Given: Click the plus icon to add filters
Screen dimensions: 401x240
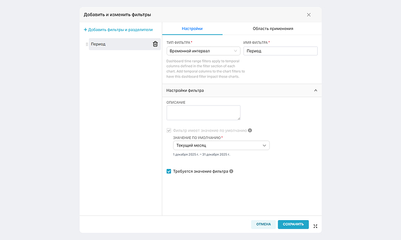Looking at the screenshot, I should (85, 30).
